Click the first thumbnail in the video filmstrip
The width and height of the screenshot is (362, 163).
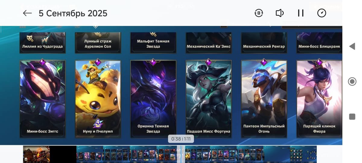pos(37,154)
